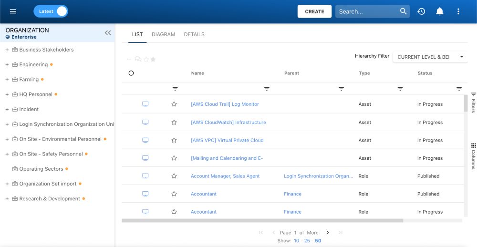The height and width of the screenshot is (247, 477).
Task: Click the Create button
Action: [314, 11]
